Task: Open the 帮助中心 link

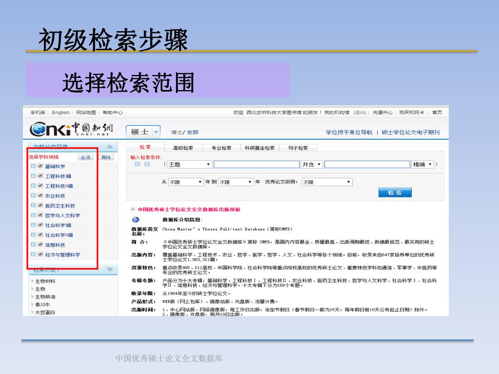Action: pyautogui.click(x=113, y=112)
